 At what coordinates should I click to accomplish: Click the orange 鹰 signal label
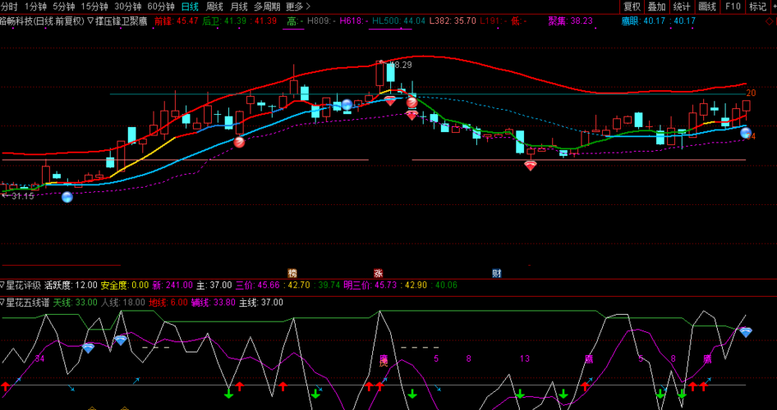(383, 362)
